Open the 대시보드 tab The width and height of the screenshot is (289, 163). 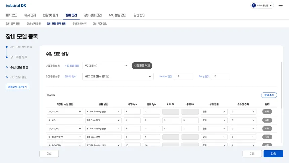click(x=11, y=15)
